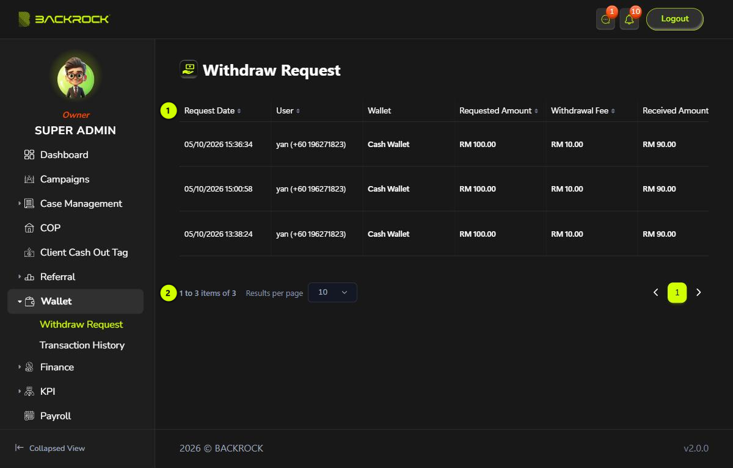This screenshot has height=468, width=733.
Task: Click the Payroll icon in sidebar
Action: (29, 416)
